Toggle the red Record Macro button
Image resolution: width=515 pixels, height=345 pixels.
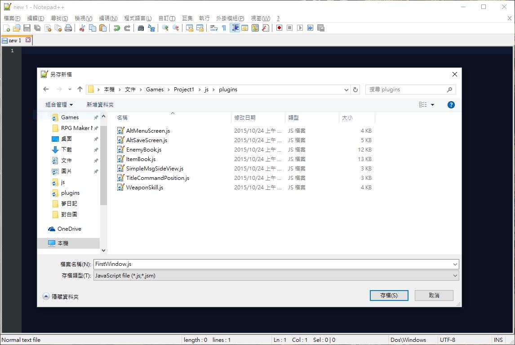279,28
